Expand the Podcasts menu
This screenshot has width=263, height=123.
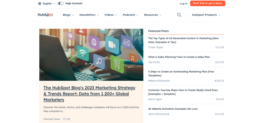[130, 15]
